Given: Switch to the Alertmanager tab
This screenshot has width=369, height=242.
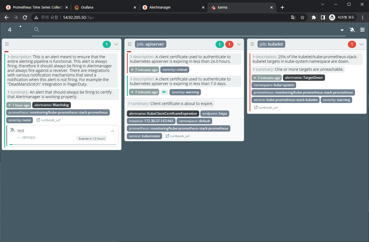Looking at the screenshot, I should [173, 7].
